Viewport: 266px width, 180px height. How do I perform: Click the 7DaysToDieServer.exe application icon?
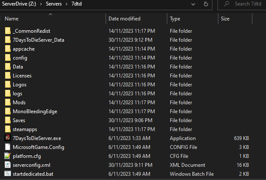pyautogui.click(x=8, y=138)
